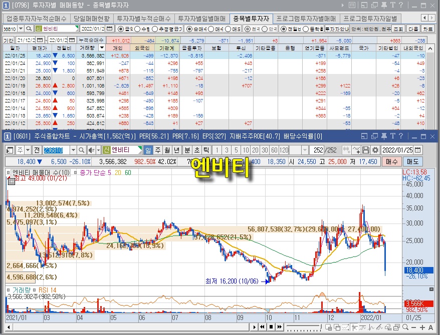Click the chart window stock search magnifier
The height and width of the screenshot is (335, 440).
(81, 150)
